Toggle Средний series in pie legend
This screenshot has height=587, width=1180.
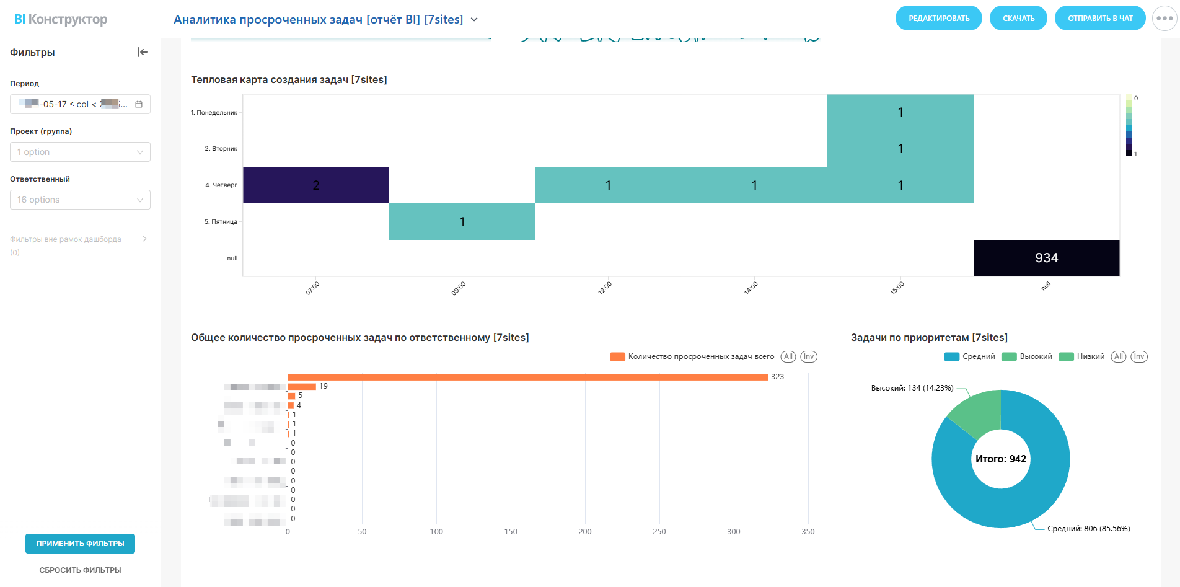point(970,356)
